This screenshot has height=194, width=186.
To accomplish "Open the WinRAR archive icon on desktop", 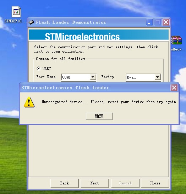I will point(176,40).
